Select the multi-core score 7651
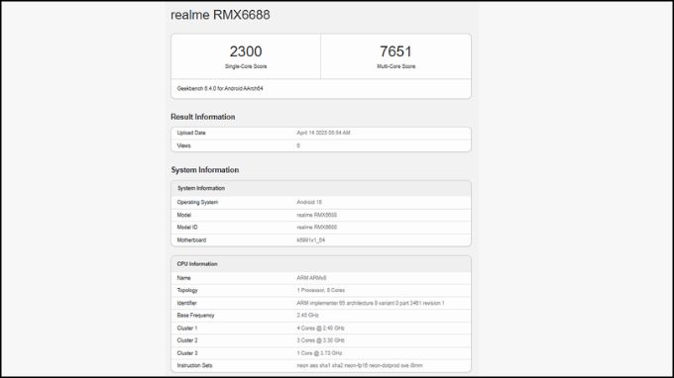674x378 pixels. [395, 51]
